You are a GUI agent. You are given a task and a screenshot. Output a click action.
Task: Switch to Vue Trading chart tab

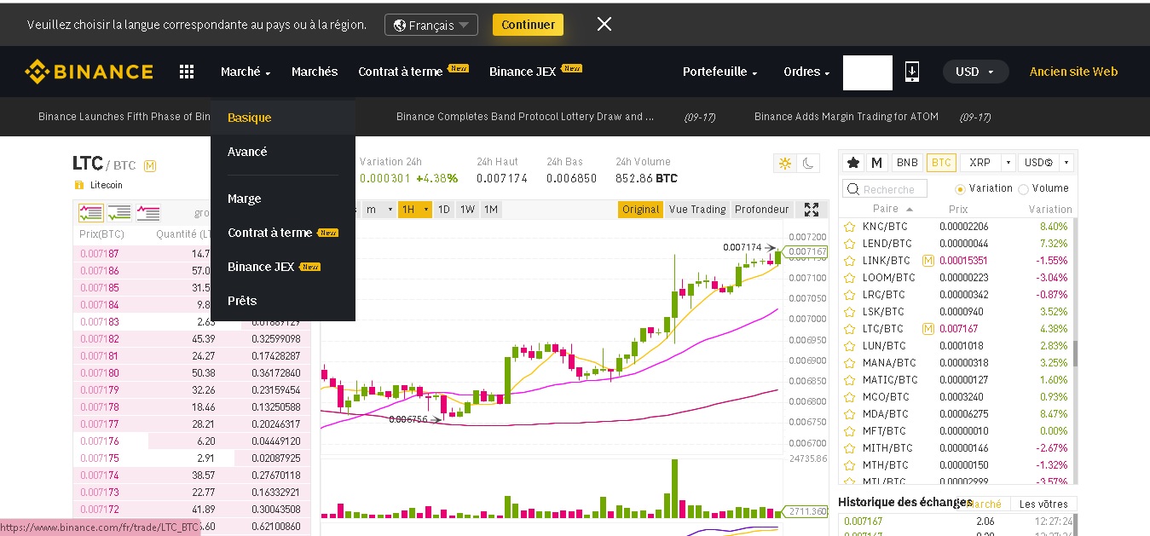[x=696, y=210]
